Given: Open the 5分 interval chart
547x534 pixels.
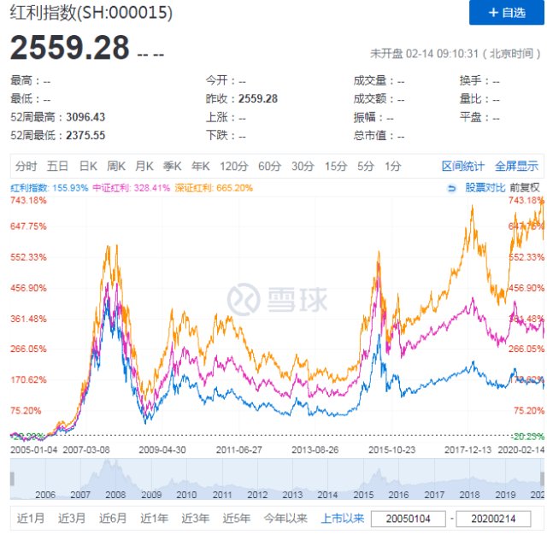Looking at the screenshot, I should pyautogui.click(x=365, y=166).
